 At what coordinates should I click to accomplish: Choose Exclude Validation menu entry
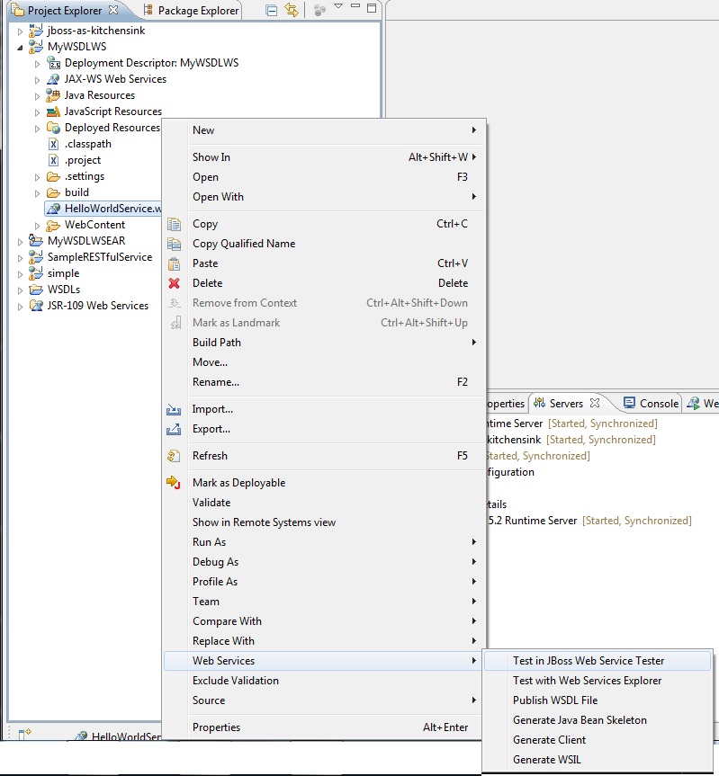[324, 681]
